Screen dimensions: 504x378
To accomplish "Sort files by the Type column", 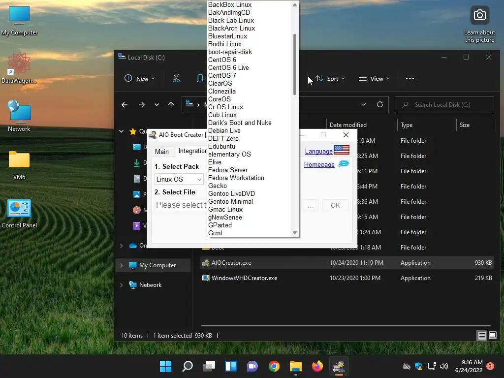I will (x=407, y=125).
